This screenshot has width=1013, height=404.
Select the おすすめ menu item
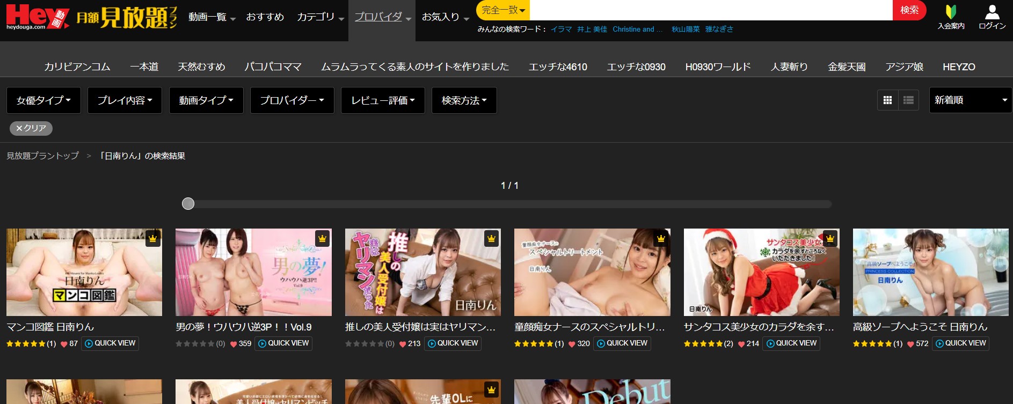click(x=265, y=17)
